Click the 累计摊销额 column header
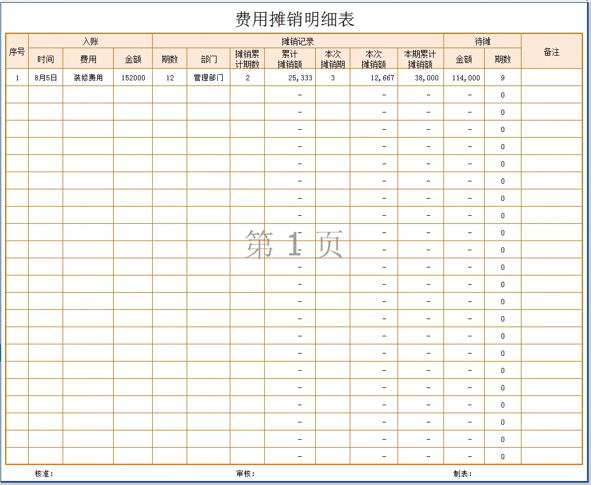 click(x=290, y=59)
